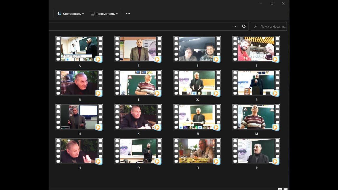338x190 pixels.
Task: Click the file name label 'В'
Action: tap(198, 66)
